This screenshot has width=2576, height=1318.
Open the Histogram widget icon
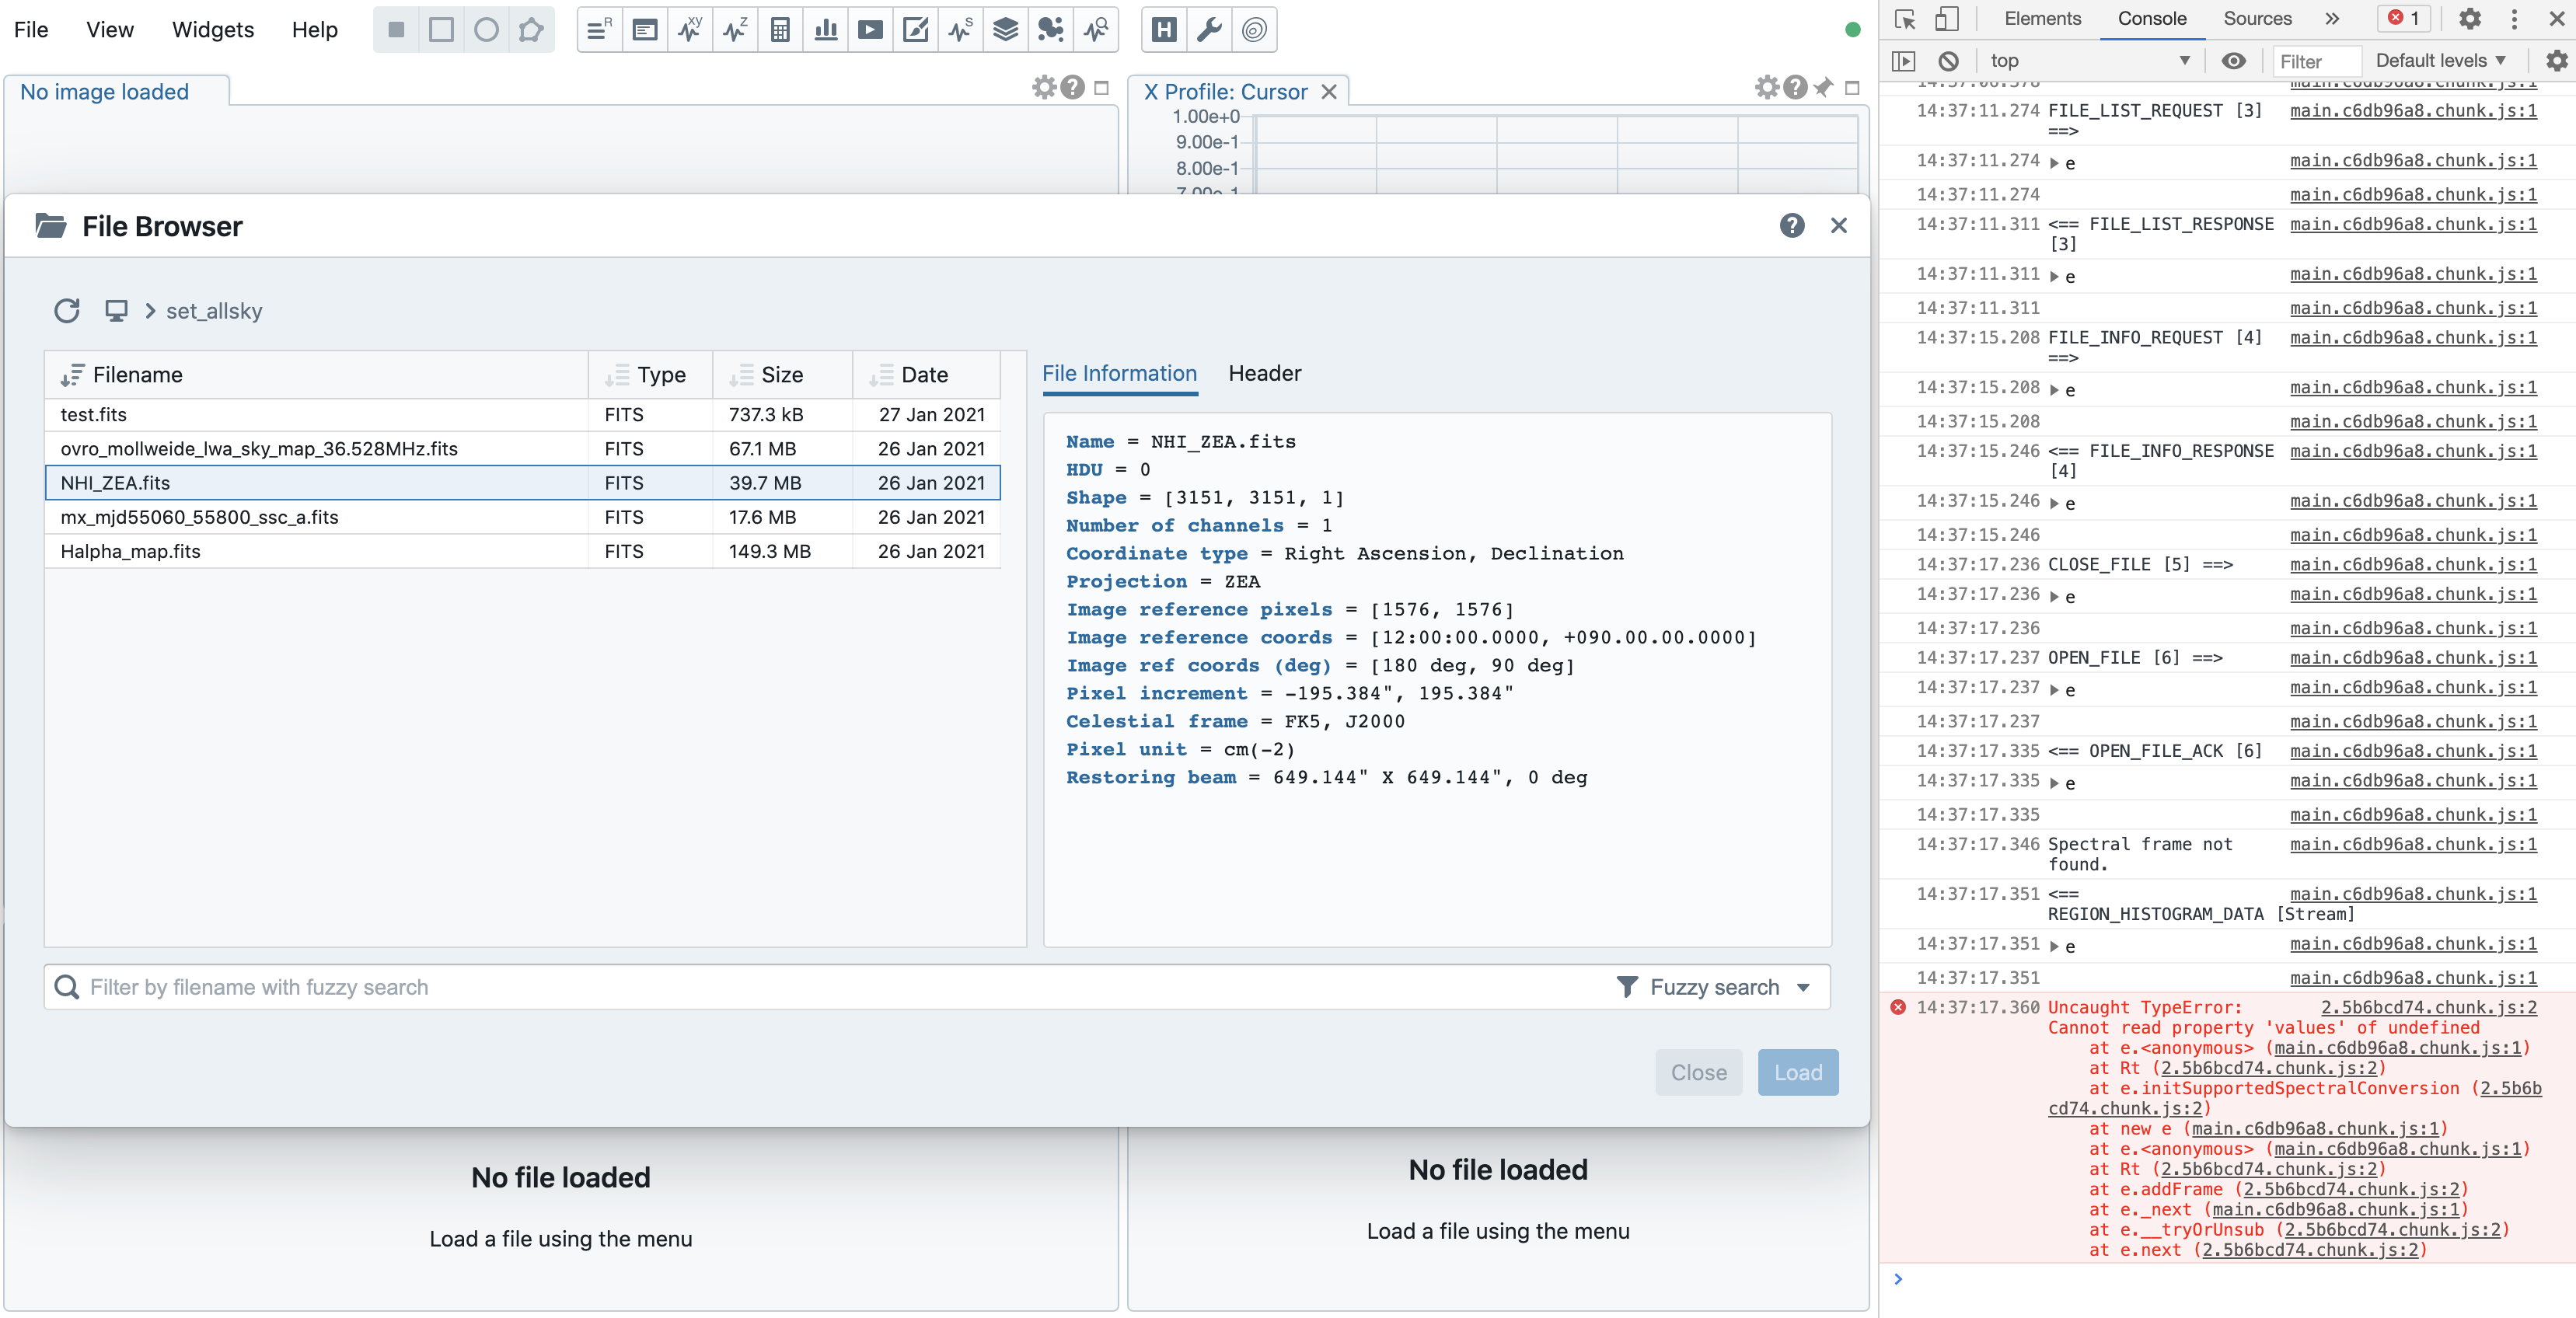[x=825, y=30]
